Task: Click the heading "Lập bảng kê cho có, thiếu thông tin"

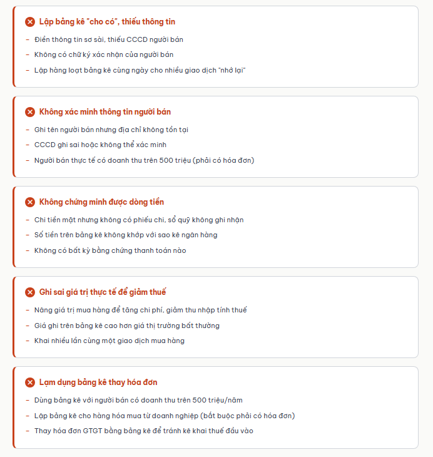Action: point(107,22)
